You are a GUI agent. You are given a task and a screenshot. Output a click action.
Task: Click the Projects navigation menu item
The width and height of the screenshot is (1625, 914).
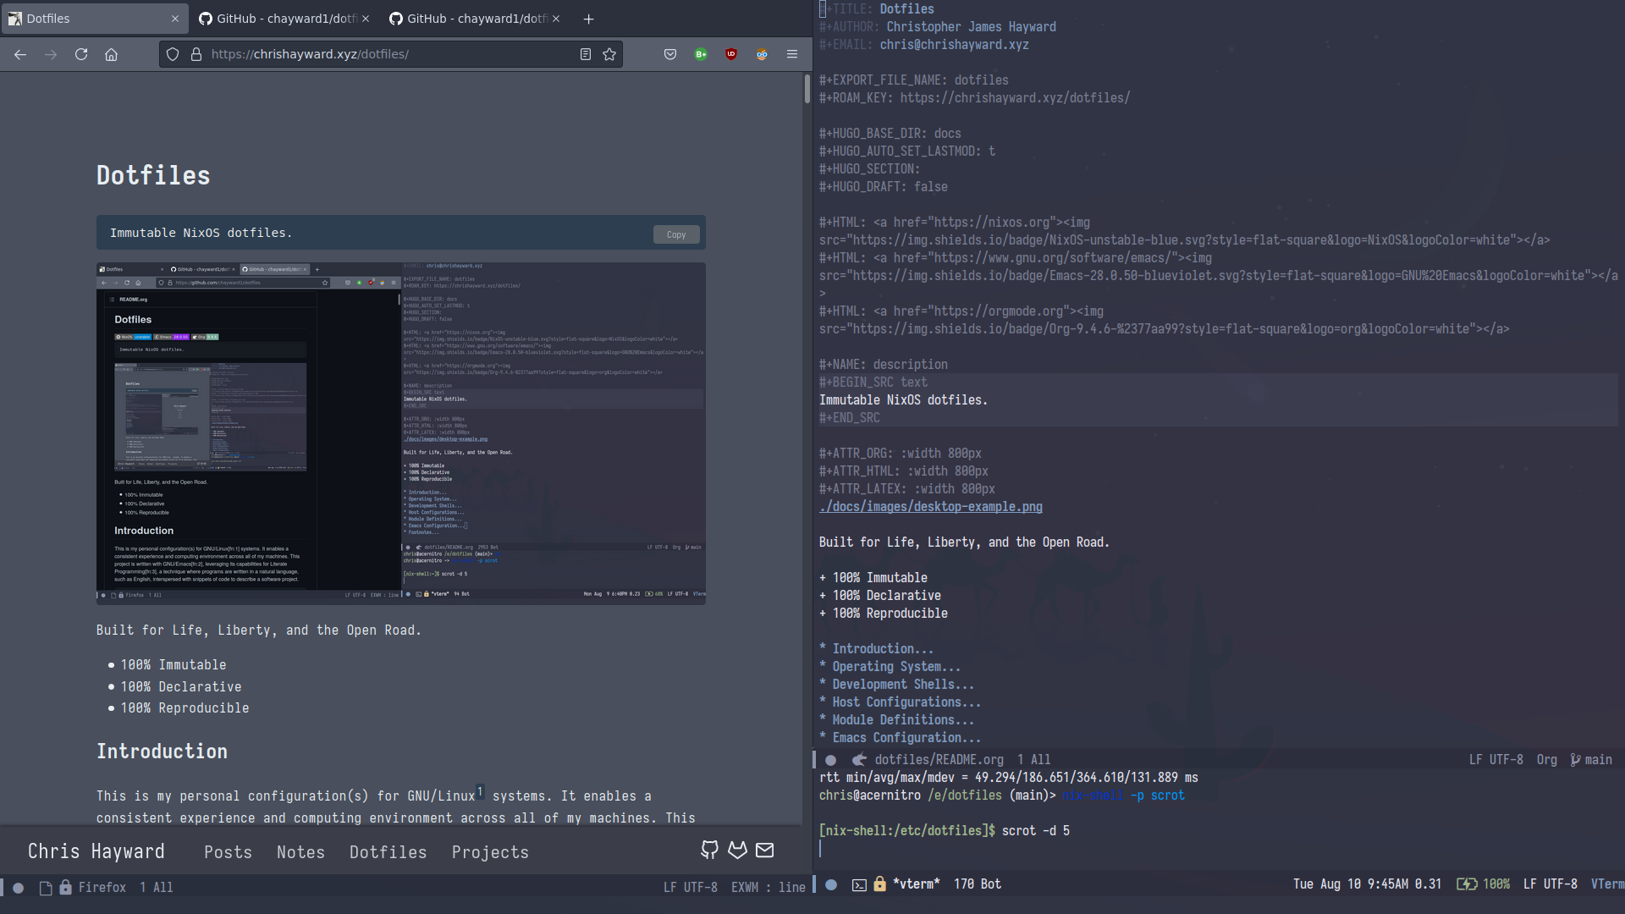point(490,851)
